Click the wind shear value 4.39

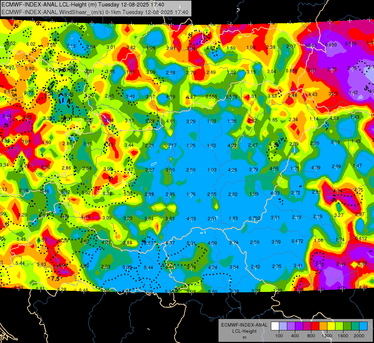click(x=316, y=168)
